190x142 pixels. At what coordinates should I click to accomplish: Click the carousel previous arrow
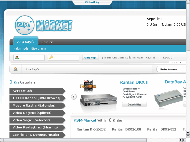pos(74,97)
